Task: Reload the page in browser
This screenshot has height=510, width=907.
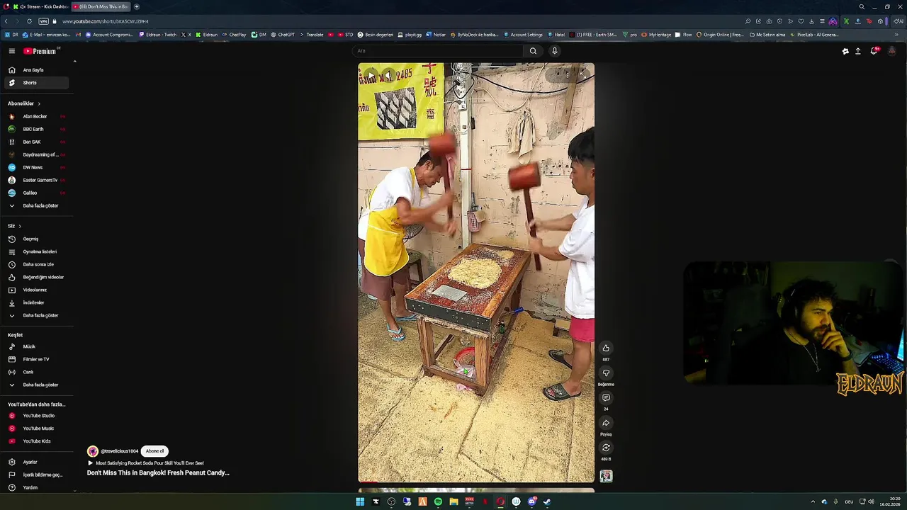Action: click(29, 21)
